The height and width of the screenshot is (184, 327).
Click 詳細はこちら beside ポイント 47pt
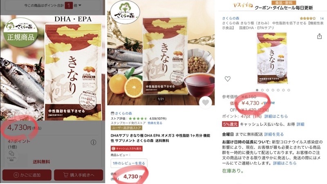coord(276,116)
